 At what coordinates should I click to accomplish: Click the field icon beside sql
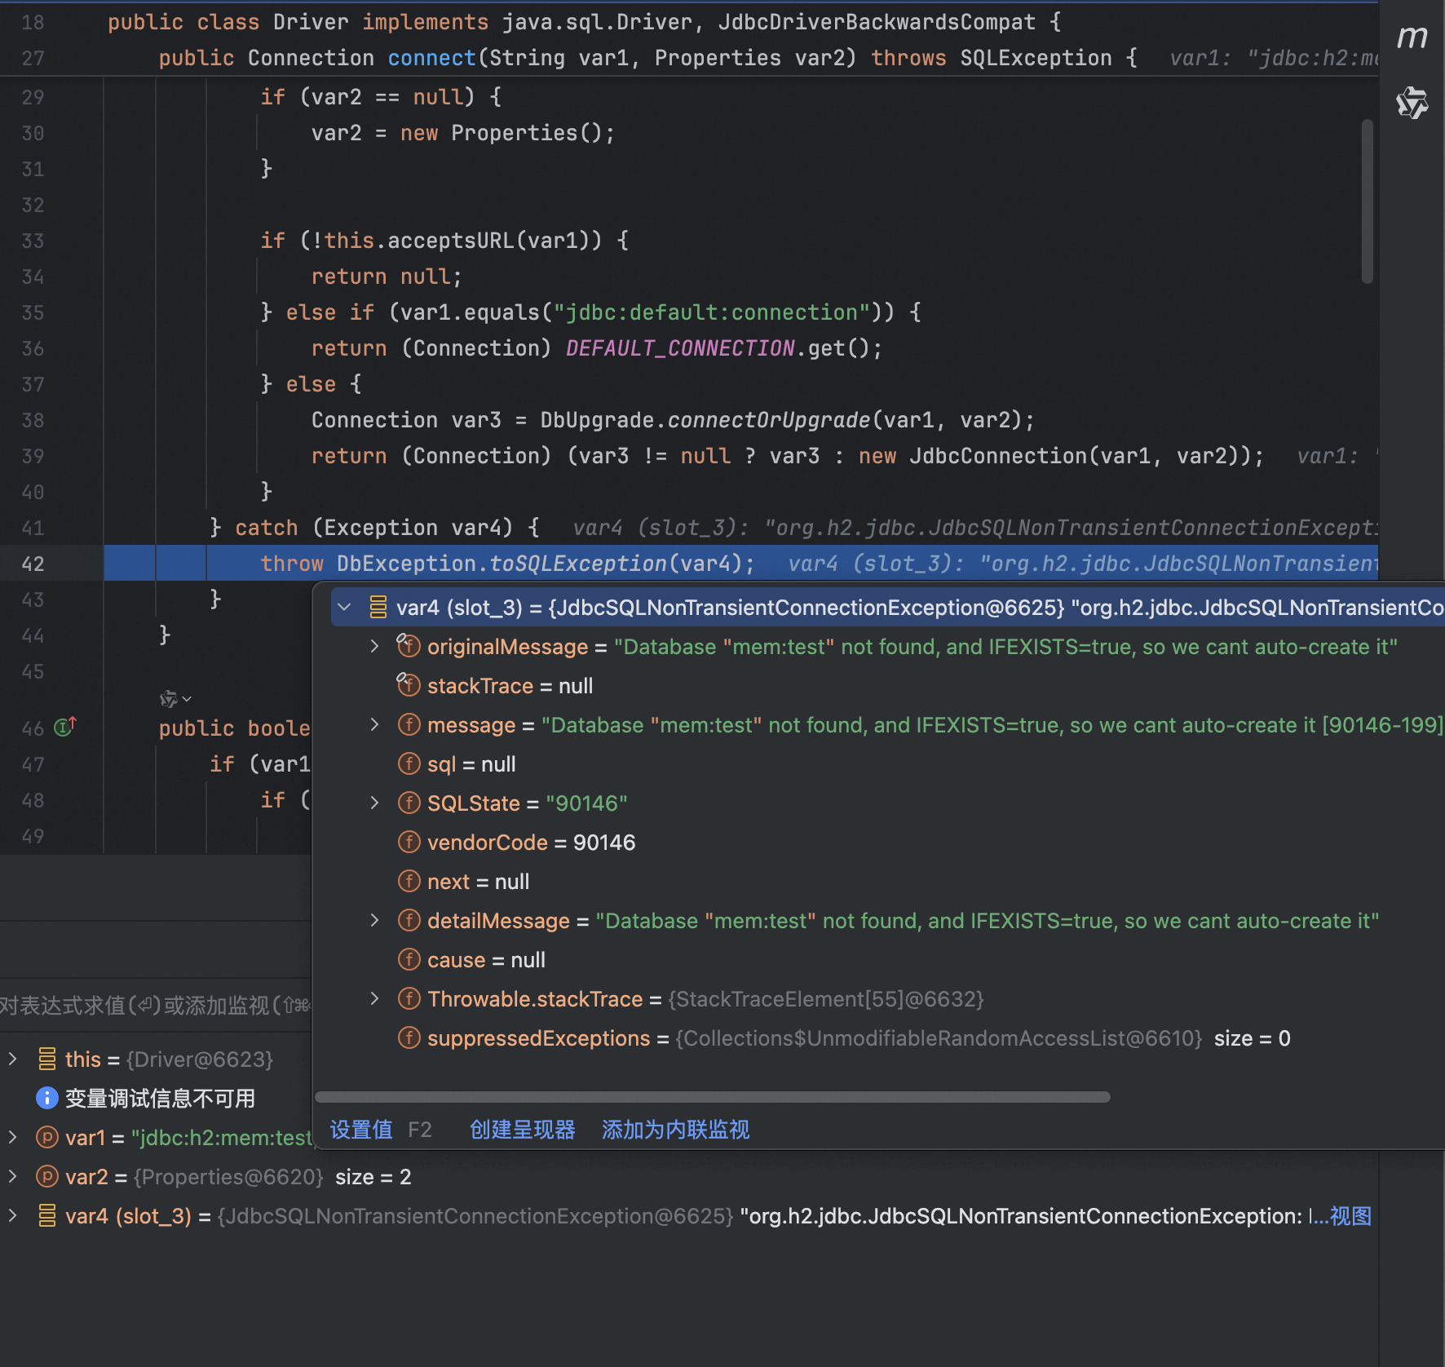pos(409,763)
